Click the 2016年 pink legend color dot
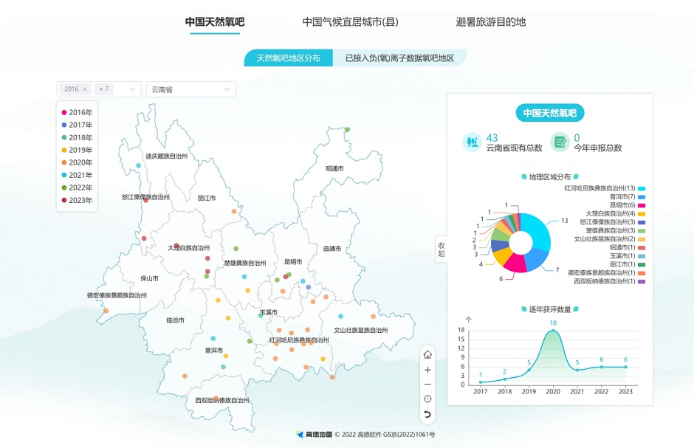The width and height of the screenshot is (694, 448). click(64, 113)
